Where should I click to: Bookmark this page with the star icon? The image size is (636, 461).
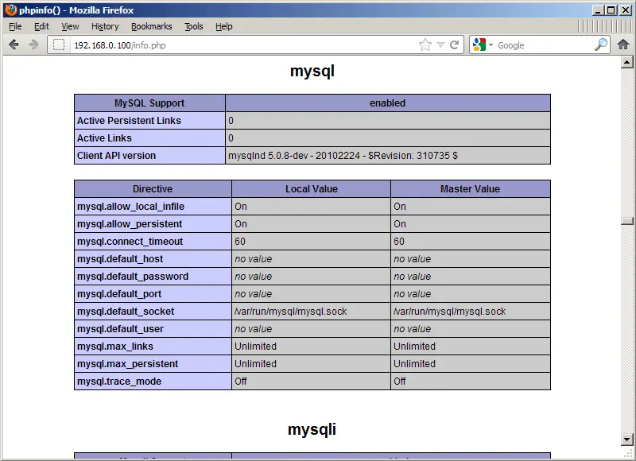[425, 45]
